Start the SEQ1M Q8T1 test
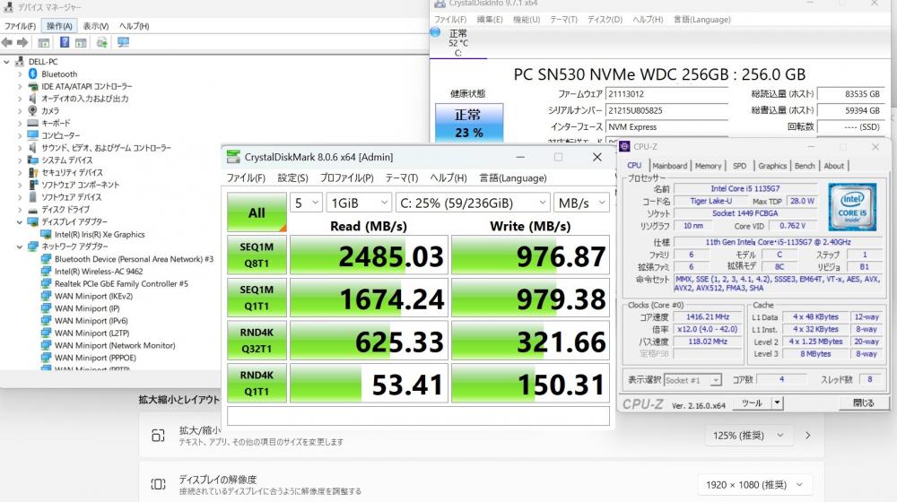Screen dimensions: 897x502 point(257,255)
